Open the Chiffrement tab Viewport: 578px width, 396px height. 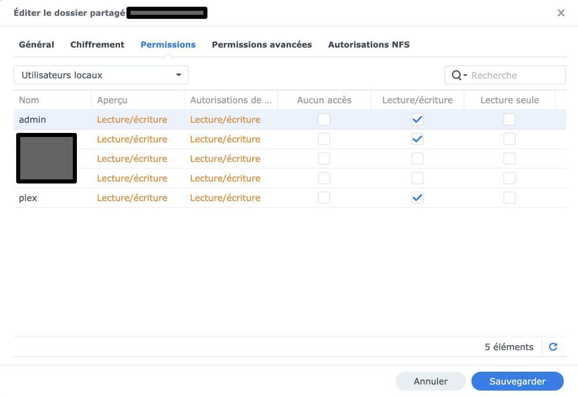click(97, 45)
